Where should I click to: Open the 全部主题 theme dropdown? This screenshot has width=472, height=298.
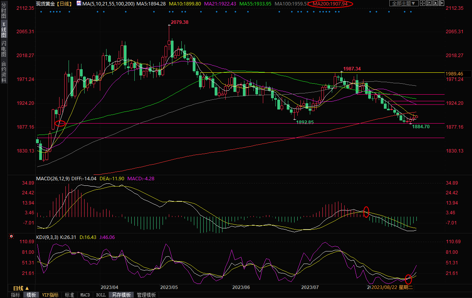[403, 4]
